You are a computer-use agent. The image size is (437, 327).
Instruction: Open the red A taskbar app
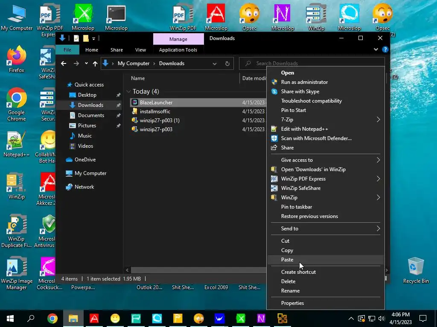(94, 318)
